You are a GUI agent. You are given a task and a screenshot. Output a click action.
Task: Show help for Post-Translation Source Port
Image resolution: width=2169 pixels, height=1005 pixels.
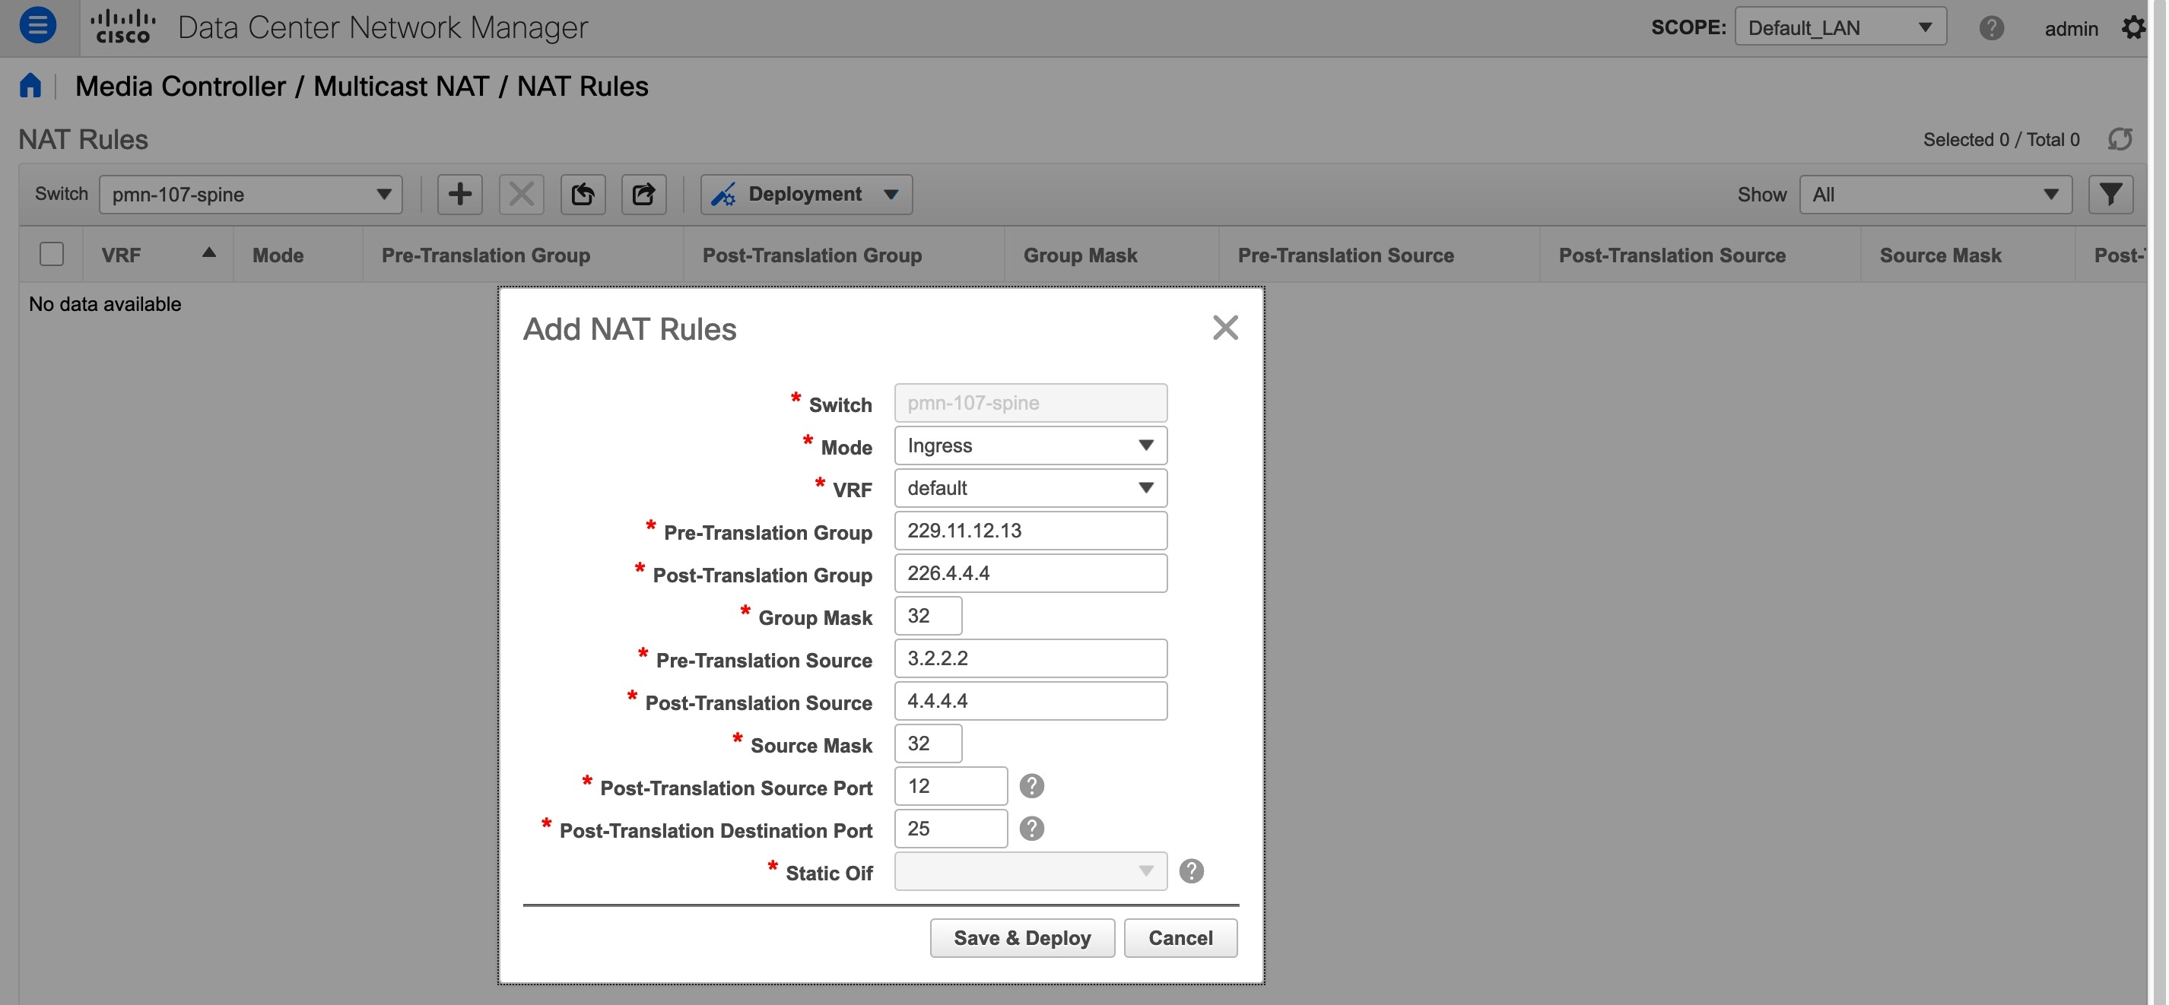[x=1031, y=786]
